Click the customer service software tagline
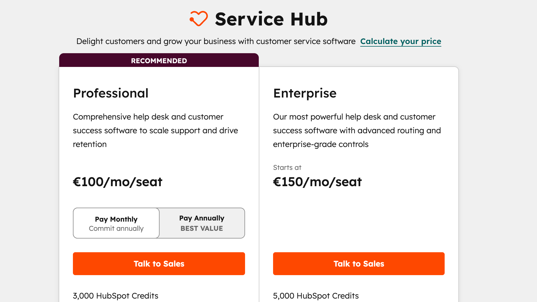 [x=215, y=41]
